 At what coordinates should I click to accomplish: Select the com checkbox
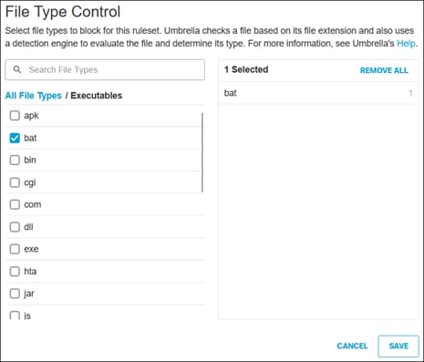coord(15,204)
